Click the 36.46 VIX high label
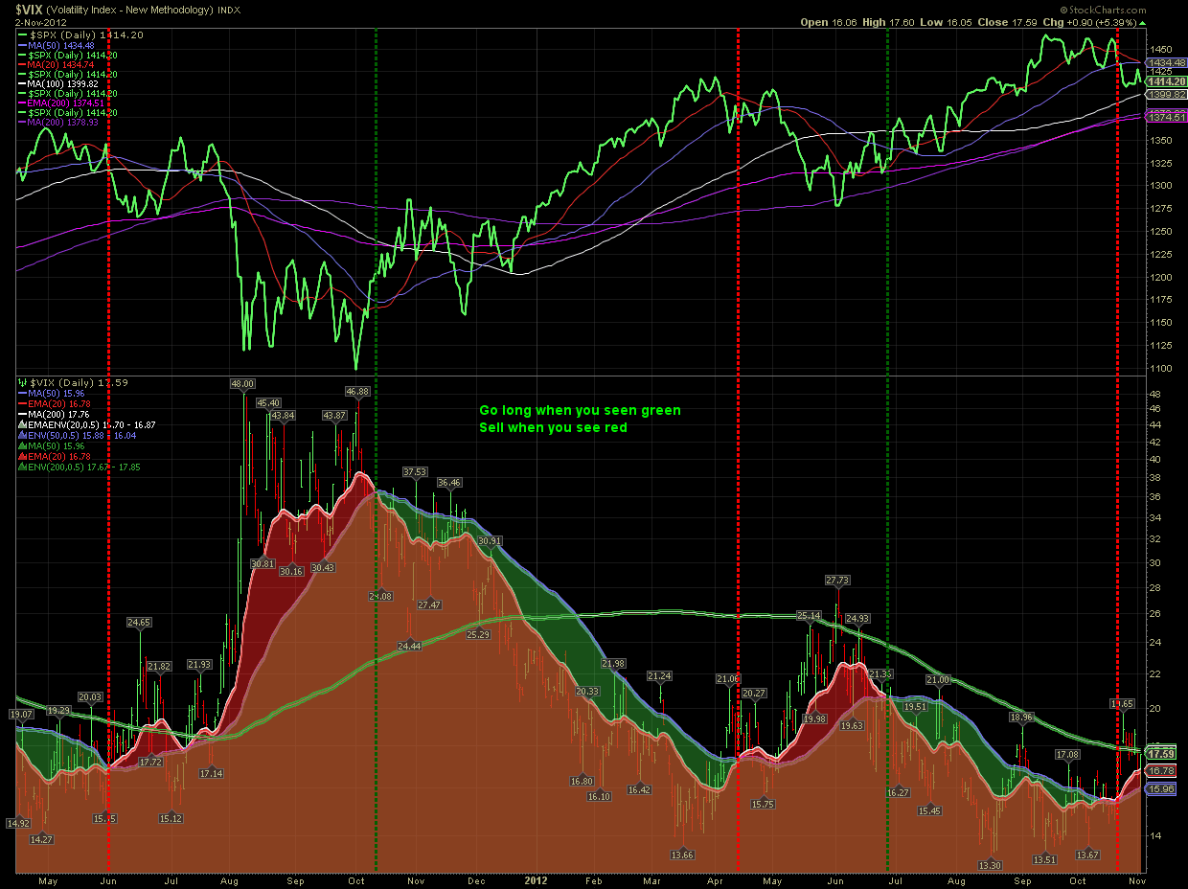1188x889 pixels. pyautogui.click(x=450, y=483)
